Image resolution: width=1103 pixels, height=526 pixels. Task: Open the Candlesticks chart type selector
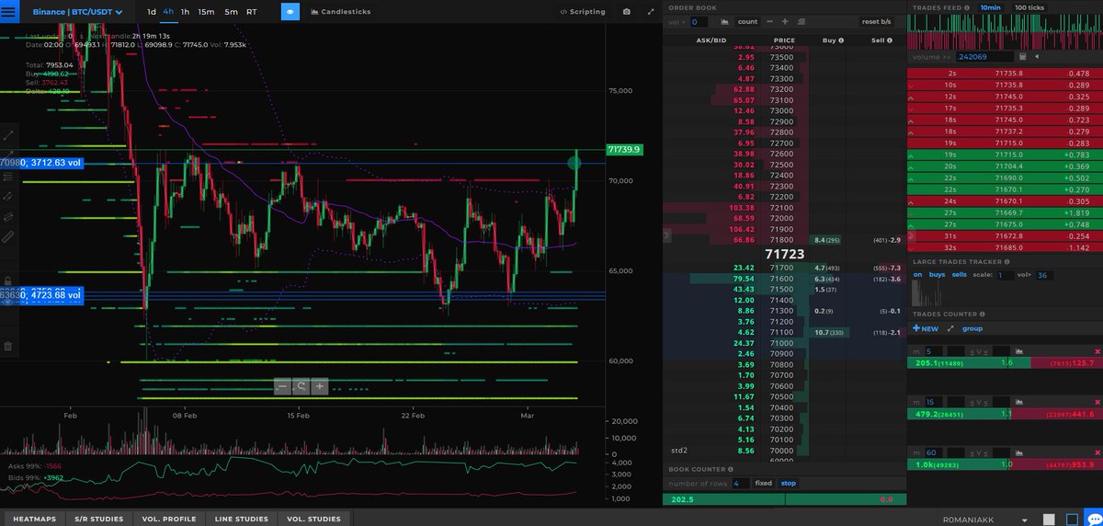coord(340,12)
